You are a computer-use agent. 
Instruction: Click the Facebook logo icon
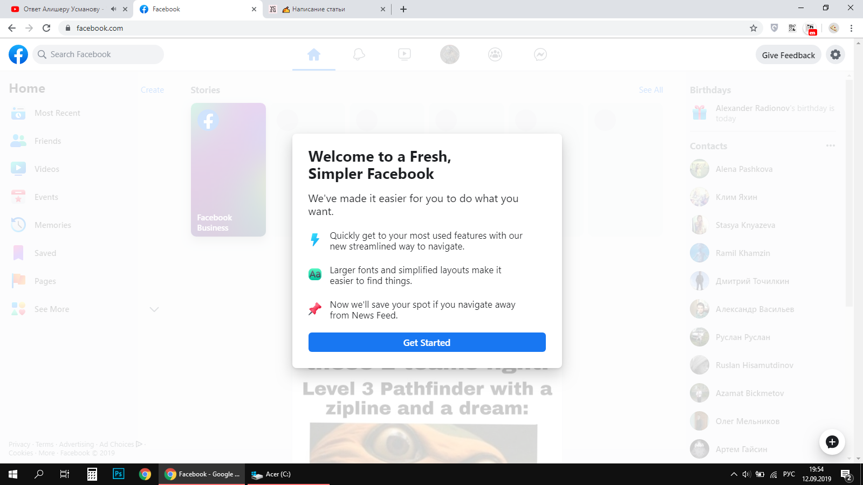coord(18,54)
